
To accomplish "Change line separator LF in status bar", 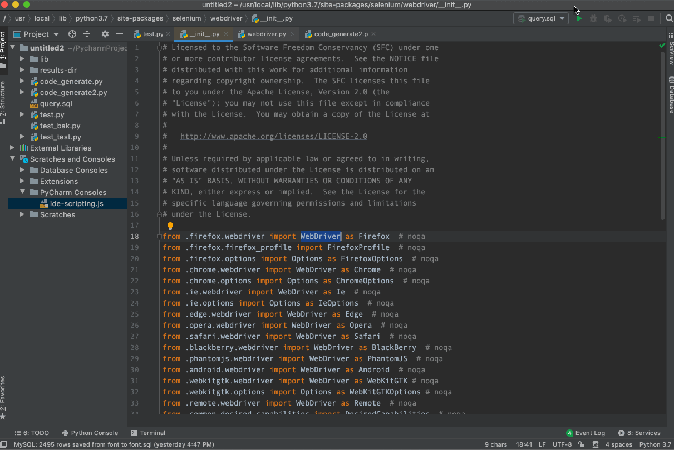I will 542,444.
